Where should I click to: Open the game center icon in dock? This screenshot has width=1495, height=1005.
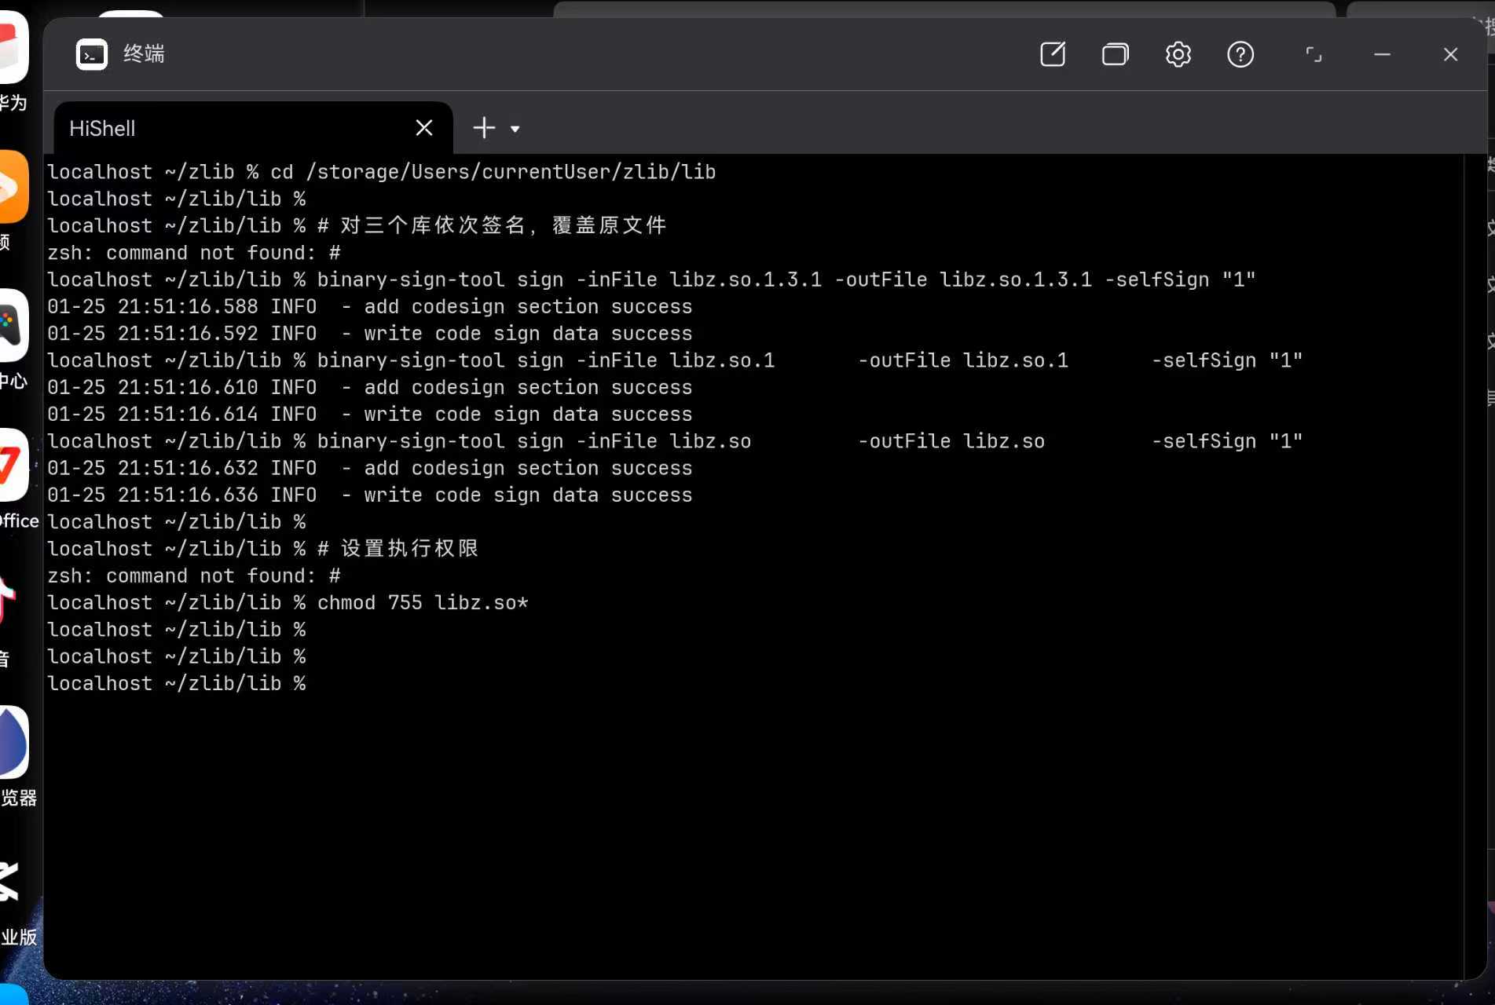(14, 326)
